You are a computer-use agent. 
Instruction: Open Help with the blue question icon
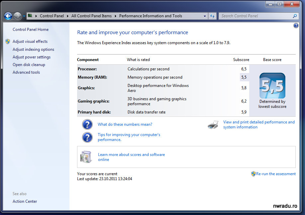tap(296, 26)
